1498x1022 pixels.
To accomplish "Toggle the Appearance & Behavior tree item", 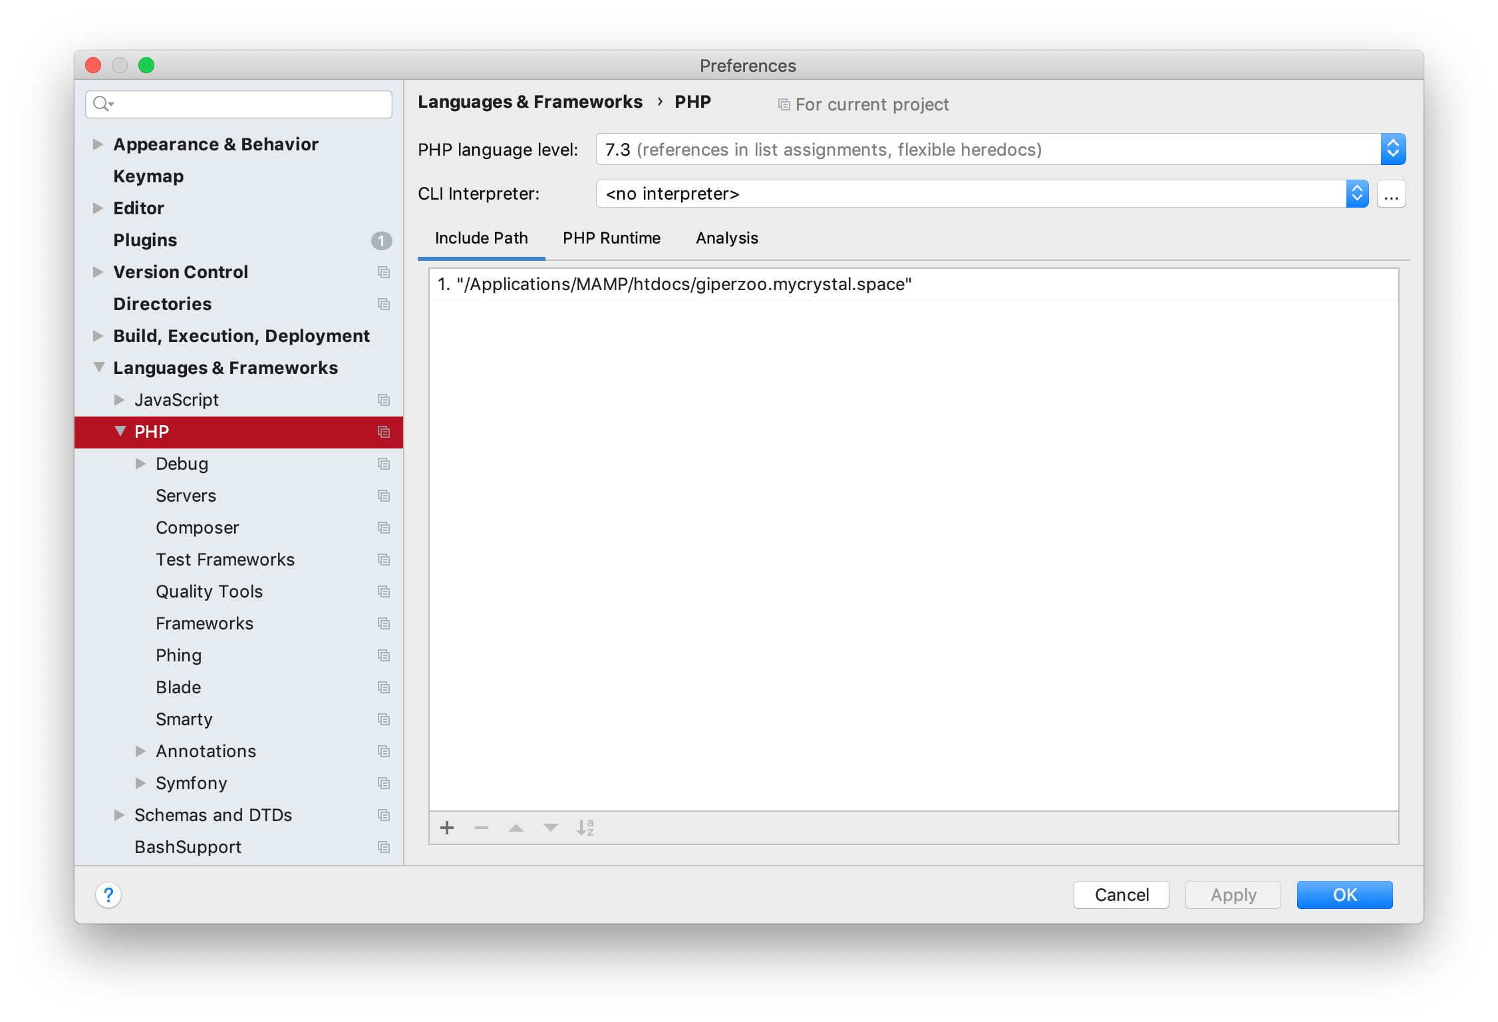I will click(x=99, y=144).
